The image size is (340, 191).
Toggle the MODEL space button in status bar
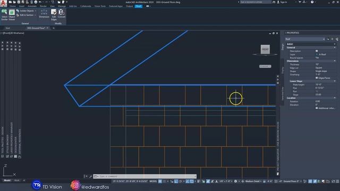click(x=154, y=181)
